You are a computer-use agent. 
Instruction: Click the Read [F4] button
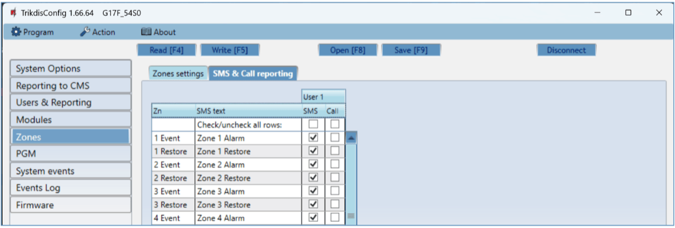(166, 50)
